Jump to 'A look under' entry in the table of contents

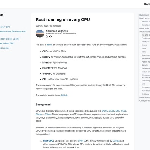coord(145,28)
